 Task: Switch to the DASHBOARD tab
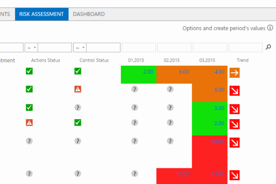click(89, 14)
